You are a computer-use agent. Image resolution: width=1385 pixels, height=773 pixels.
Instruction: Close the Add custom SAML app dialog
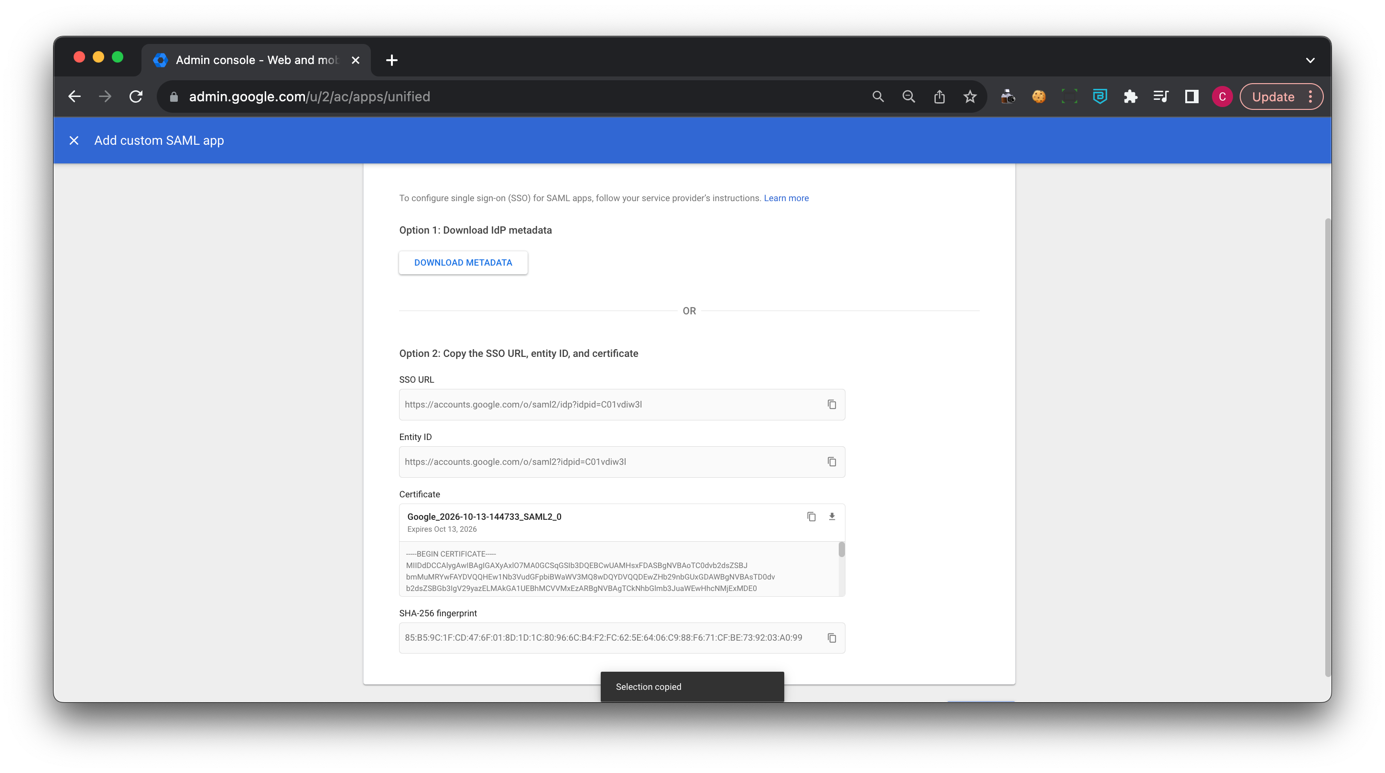74,140
